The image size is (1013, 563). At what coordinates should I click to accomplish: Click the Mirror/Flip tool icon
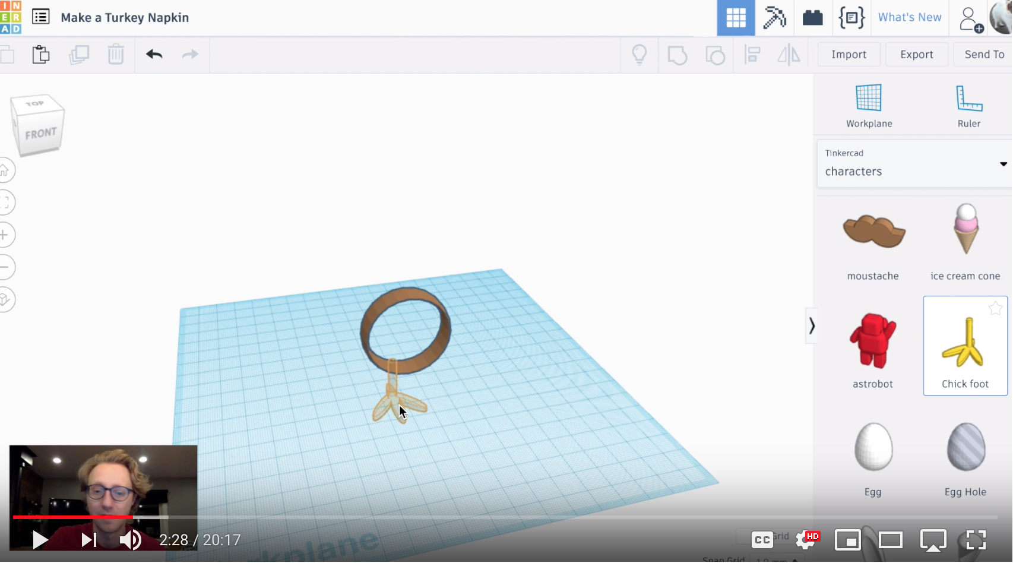pos(790,54)
